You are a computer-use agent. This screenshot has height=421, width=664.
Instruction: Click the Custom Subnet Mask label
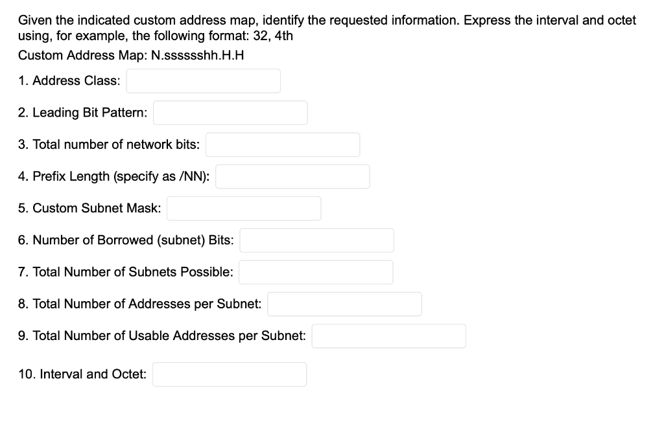(x=89, y=208)
